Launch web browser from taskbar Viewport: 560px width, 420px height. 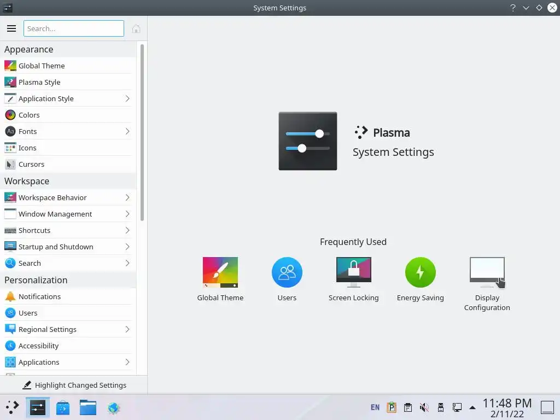114,407
